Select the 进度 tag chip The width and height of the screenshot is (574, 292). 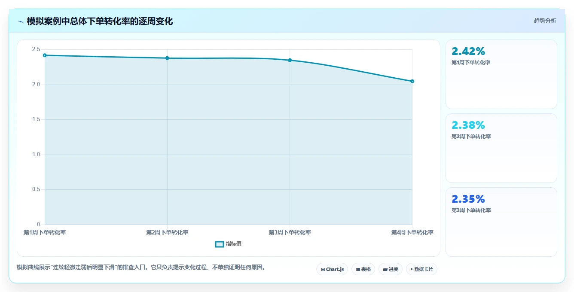(390, 269)
